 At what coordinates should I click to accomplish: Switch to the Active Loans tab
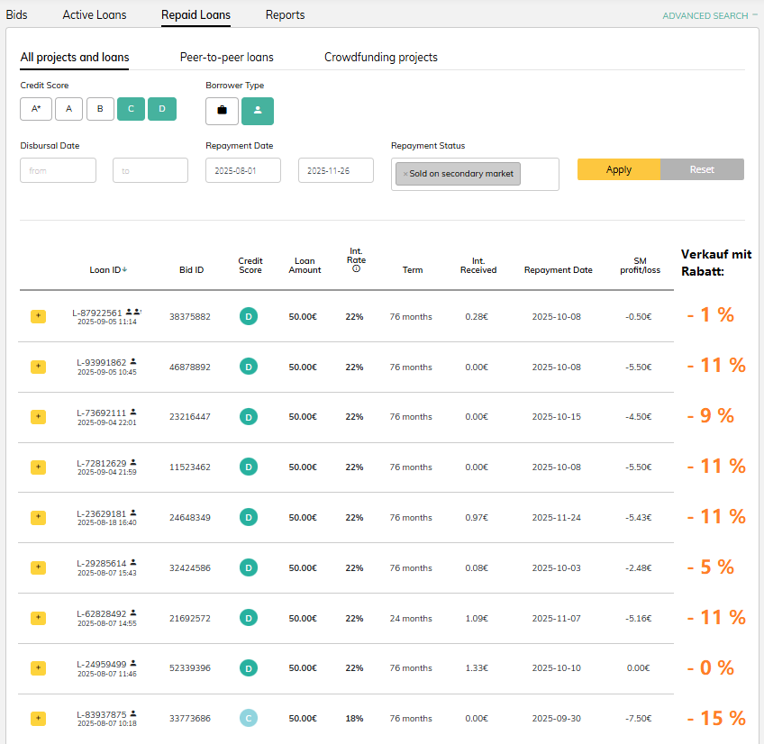pyautogui.click(x=95, y=15)
